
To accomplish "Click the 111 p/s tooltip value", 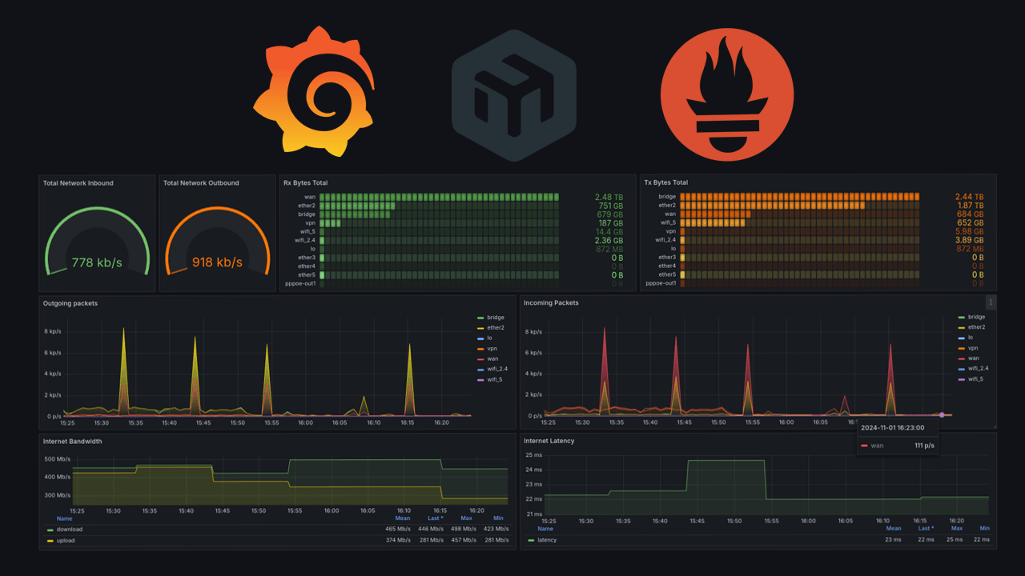I will click(924, 446).
